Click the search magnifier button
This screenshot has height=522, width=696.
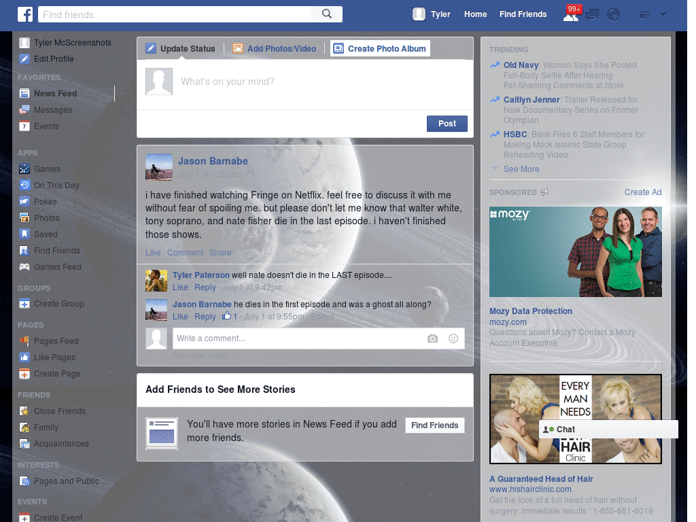(x=327, y=14)
